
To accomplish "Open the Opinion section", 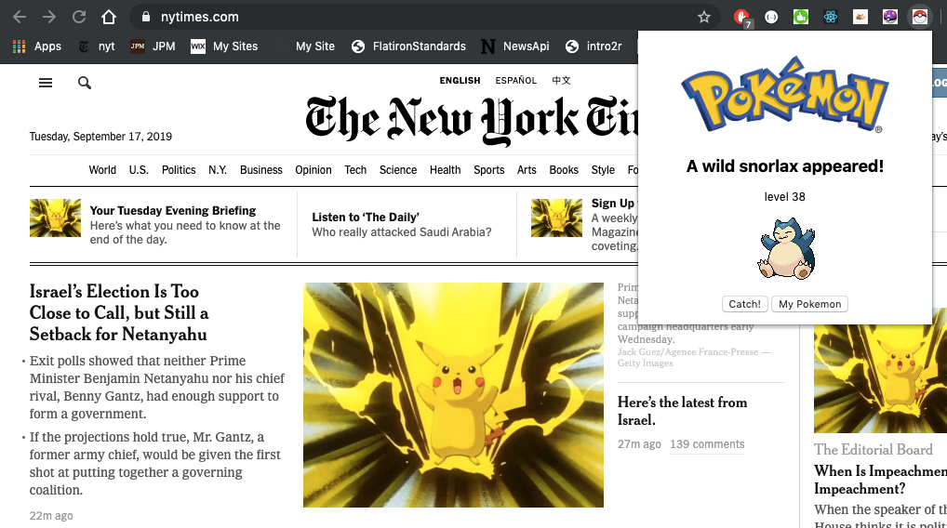I will click(313, 170).
